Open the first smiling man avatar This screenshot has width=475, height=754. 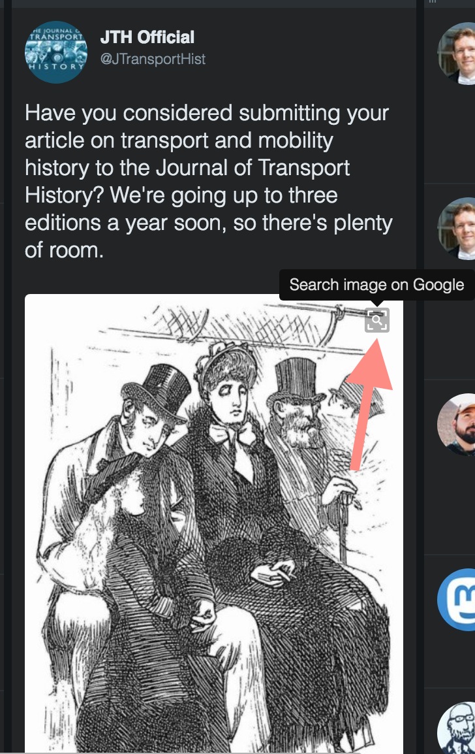click(x=456, y=54)
